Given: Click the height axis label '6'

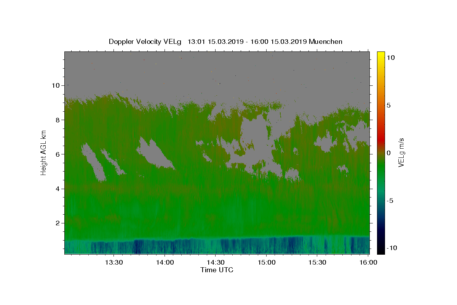Looking at the screenshot, I should pos(58,154).
